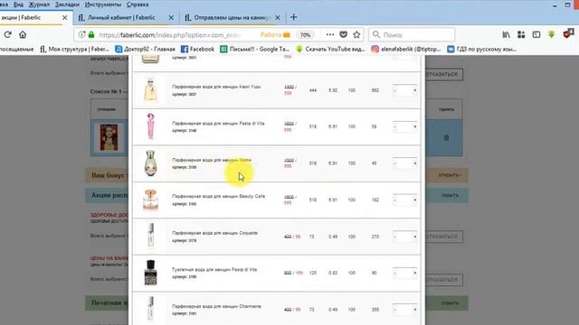Close the акции Faberlic tab
The image size is (579, 325).
click(64, 17)
